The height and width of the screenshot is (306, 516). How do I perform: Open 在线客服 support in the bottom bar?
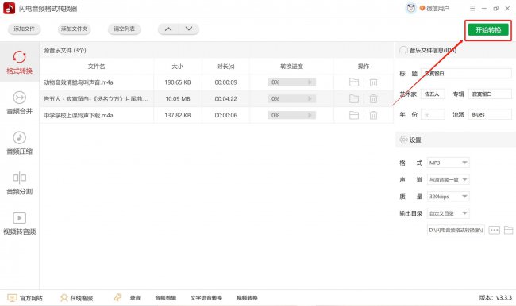point(77,298)
